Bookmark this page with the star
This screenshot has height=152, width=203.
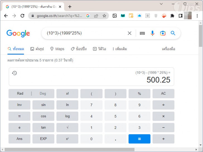[x=104, y=16]
